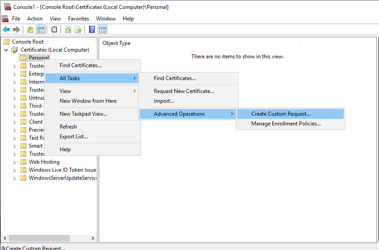Click the Refresh toolbar icon
The image size is (379, 250).
tap(68, 30)
